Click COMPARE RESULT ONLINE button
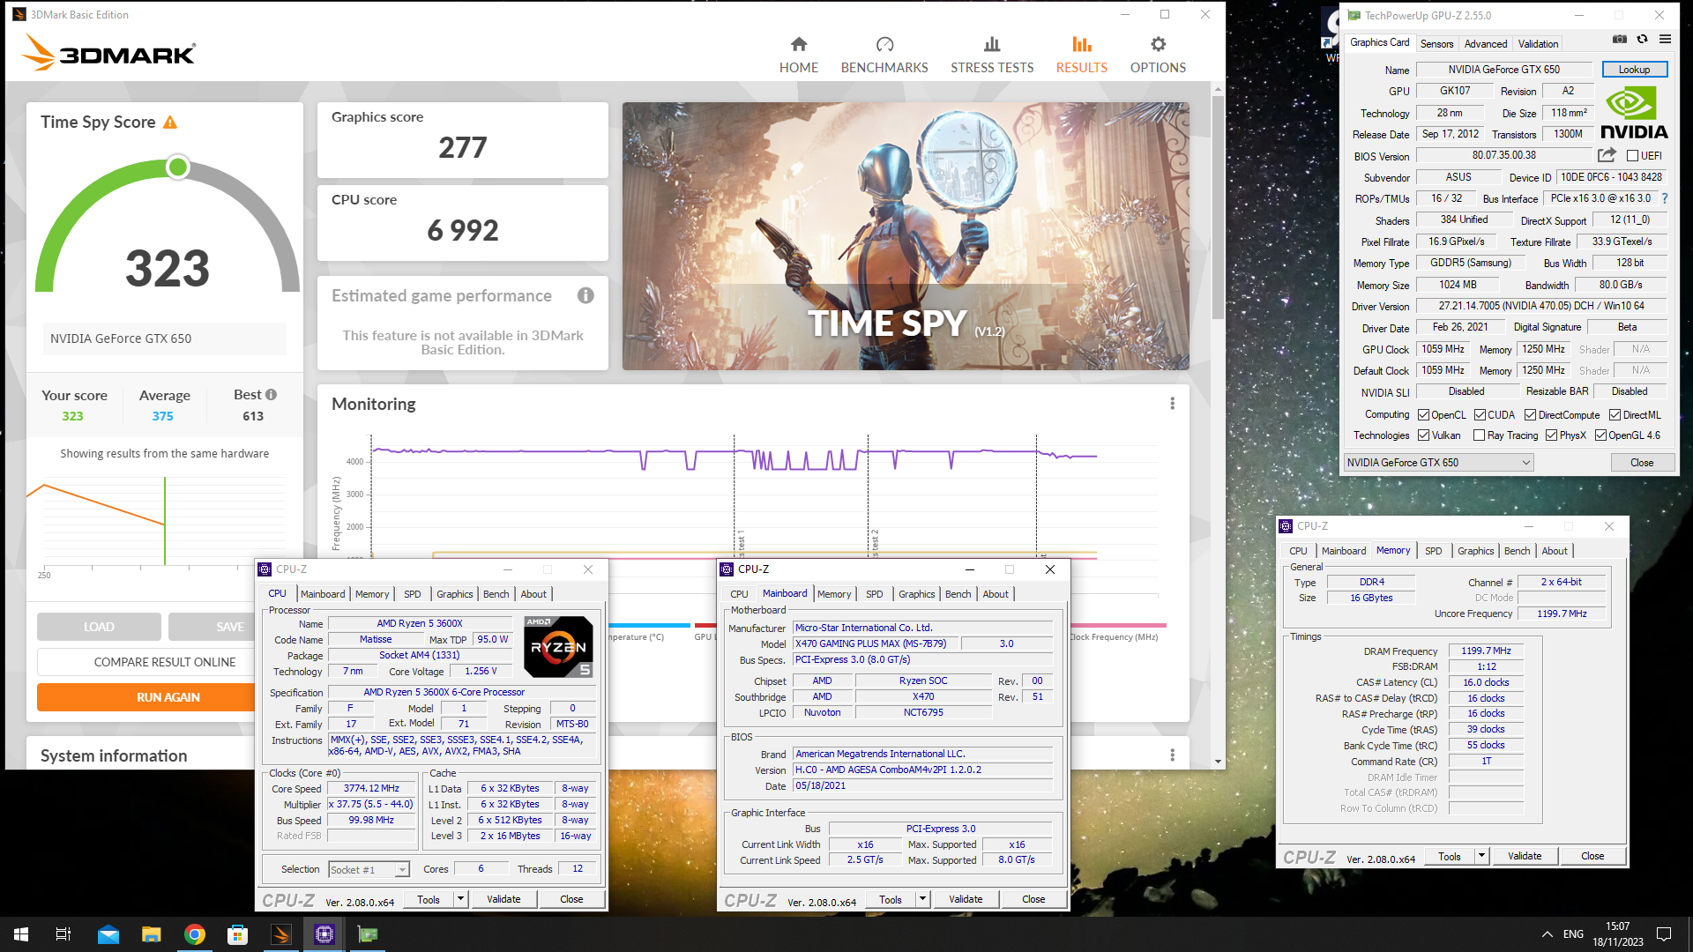Image resolution: width=1693 pixels, height=952 pixels. click(x=165, y=662)
